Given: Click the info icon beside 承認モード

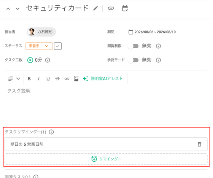Looking at the screenshot, I should [158, 60].
